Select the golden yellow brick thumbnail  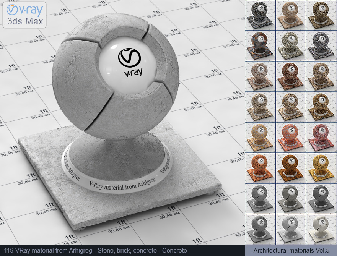322,168
